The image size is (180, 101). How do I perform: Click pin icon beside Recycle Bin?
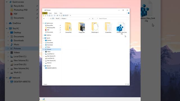pos(60,26)
